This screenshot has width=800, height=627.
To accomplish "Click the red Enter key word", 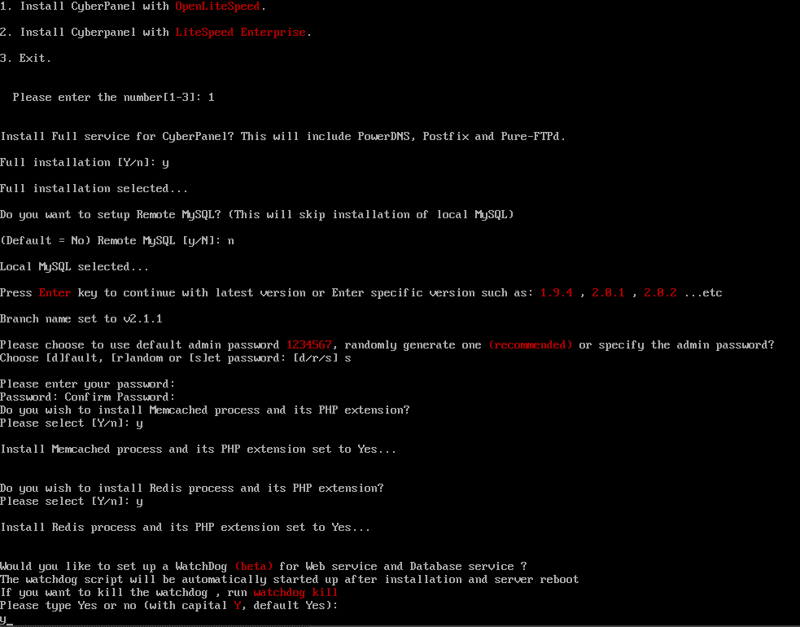I will point(55,292).
